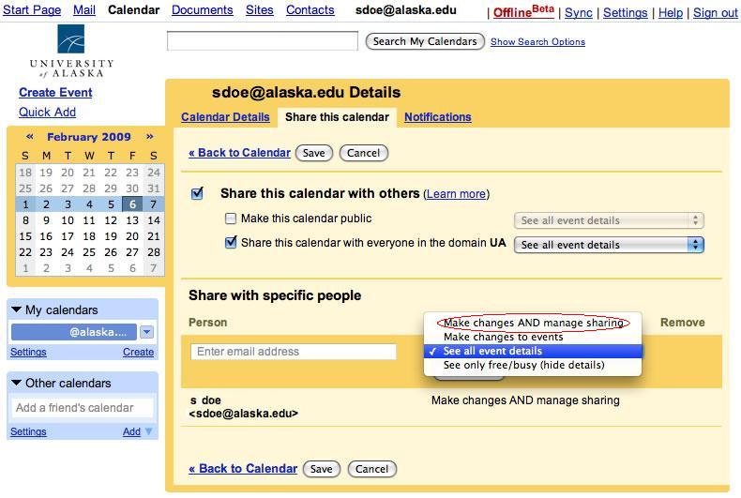Open Contacts in top navigation
The image size is (741, 498).
(310, 10)
